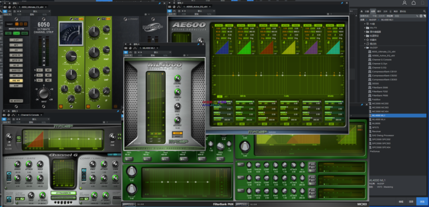
Task: Pin the Channel G Console window
Action: coord(118,112)
